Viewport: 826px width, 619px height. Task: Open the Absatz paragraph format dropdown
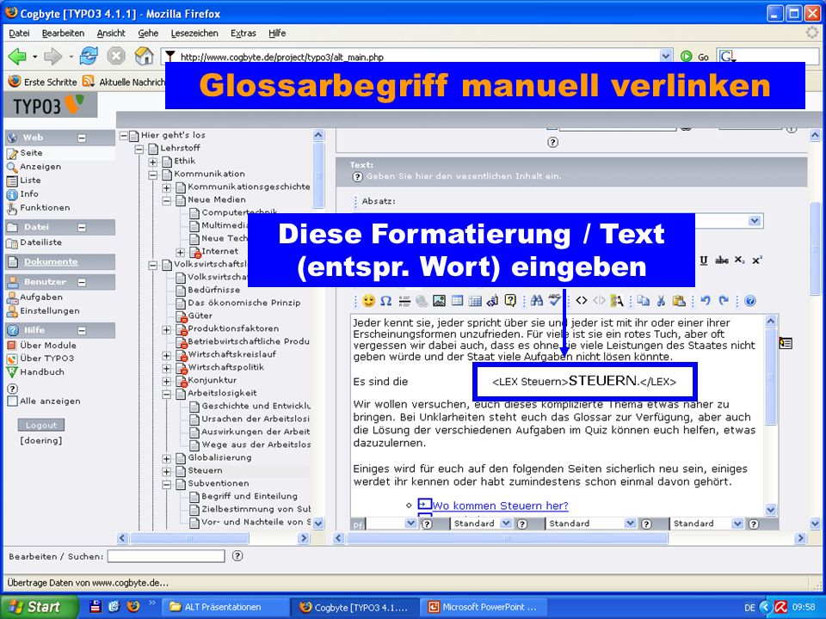coord(755,221)
